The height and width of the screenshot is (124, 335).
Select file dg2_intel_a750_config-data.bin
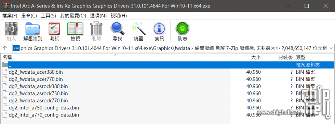pos(44,108)
